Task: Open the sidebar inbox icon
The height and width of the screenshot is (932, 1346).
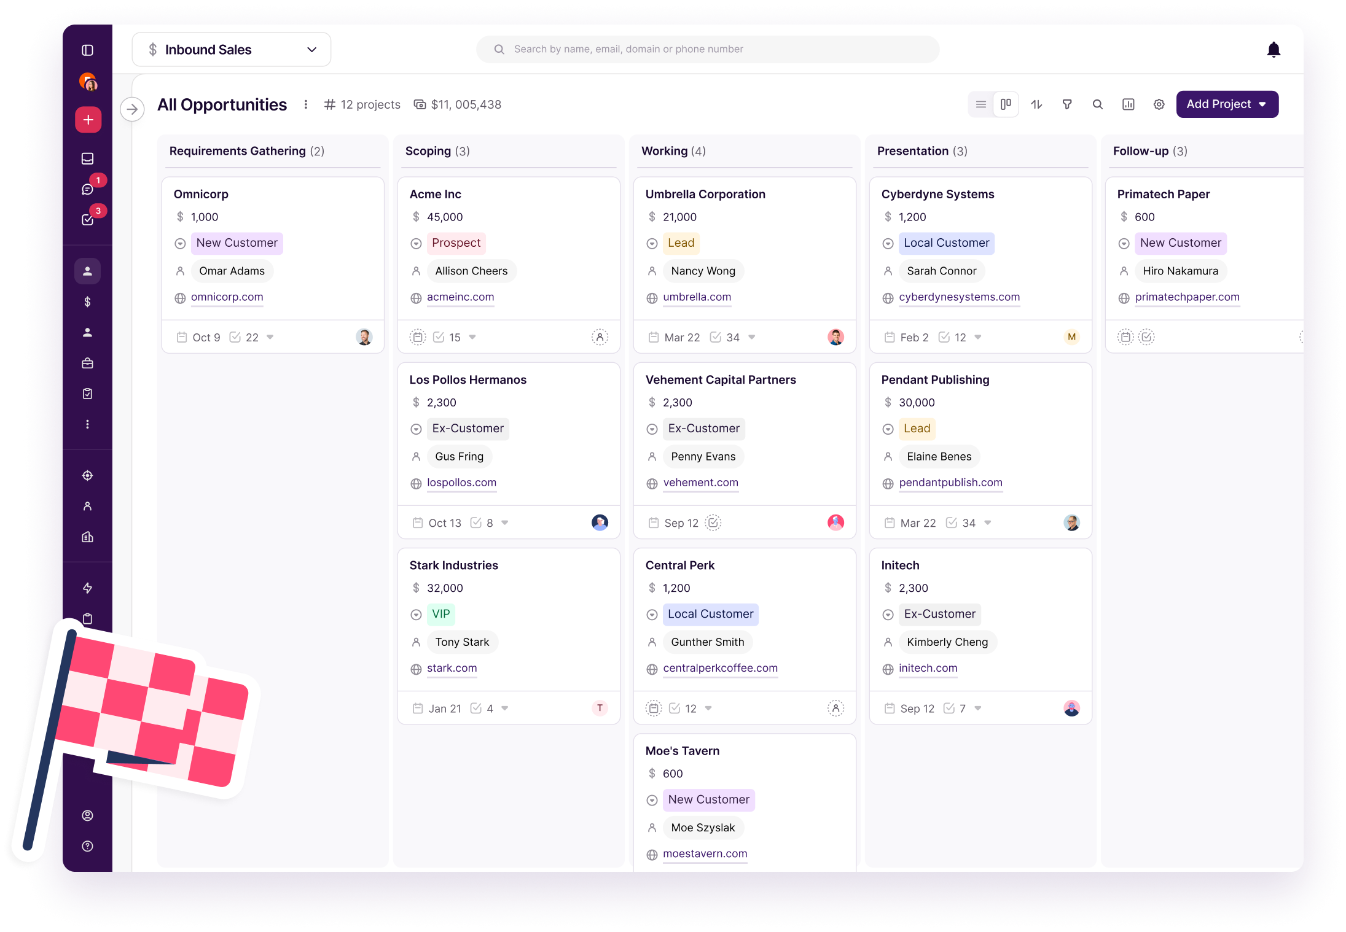Action: click(x=88, y=158)
